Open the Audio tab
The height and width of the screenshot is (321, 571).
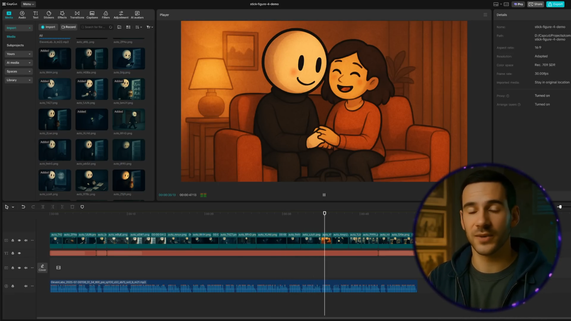pyautogui.click(x=22, y=15)
